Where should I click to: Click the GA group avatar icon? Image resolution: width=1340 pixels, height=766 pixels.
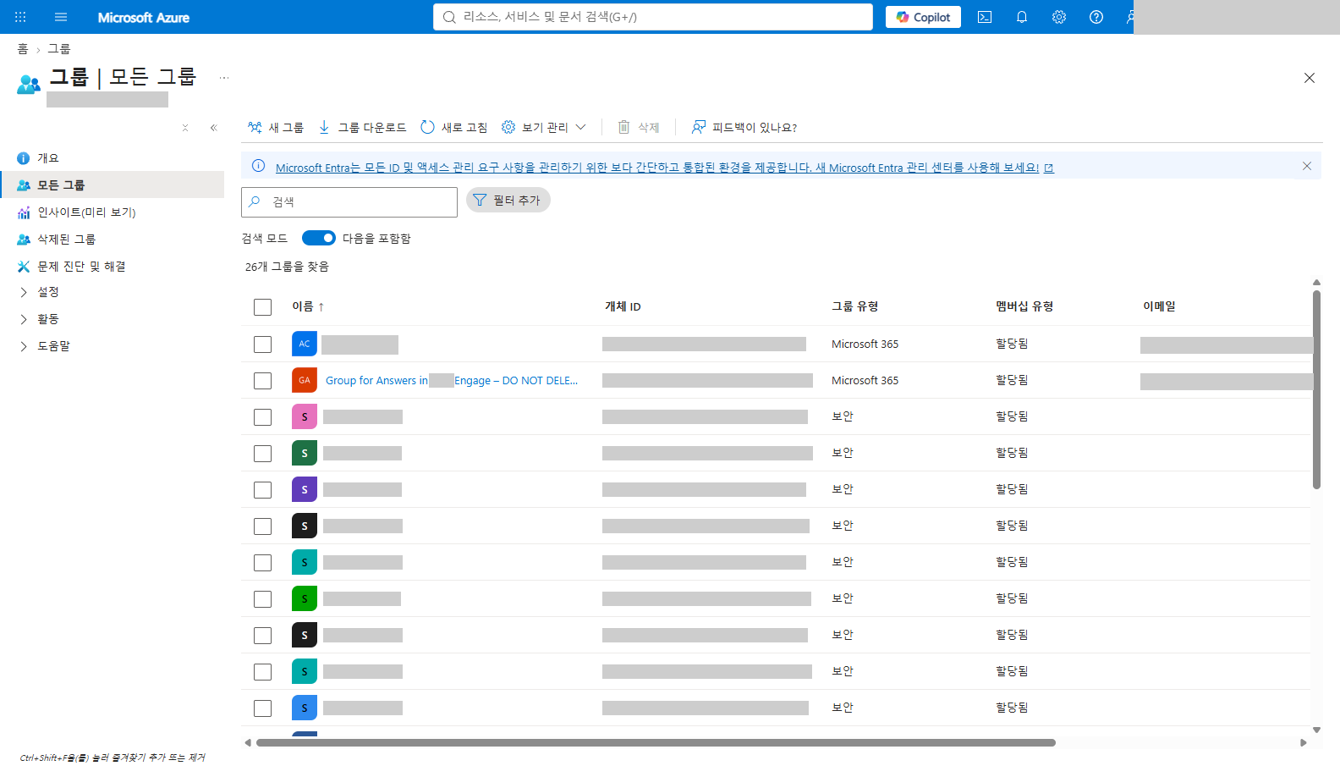(305, 380)
